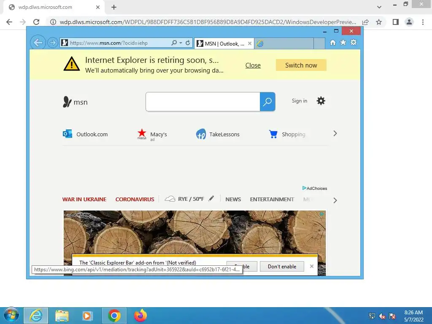The width and height of the screenshot is (432, 324).
Task: Share this page icon in Chrome
Action: (x=365, y=22)
